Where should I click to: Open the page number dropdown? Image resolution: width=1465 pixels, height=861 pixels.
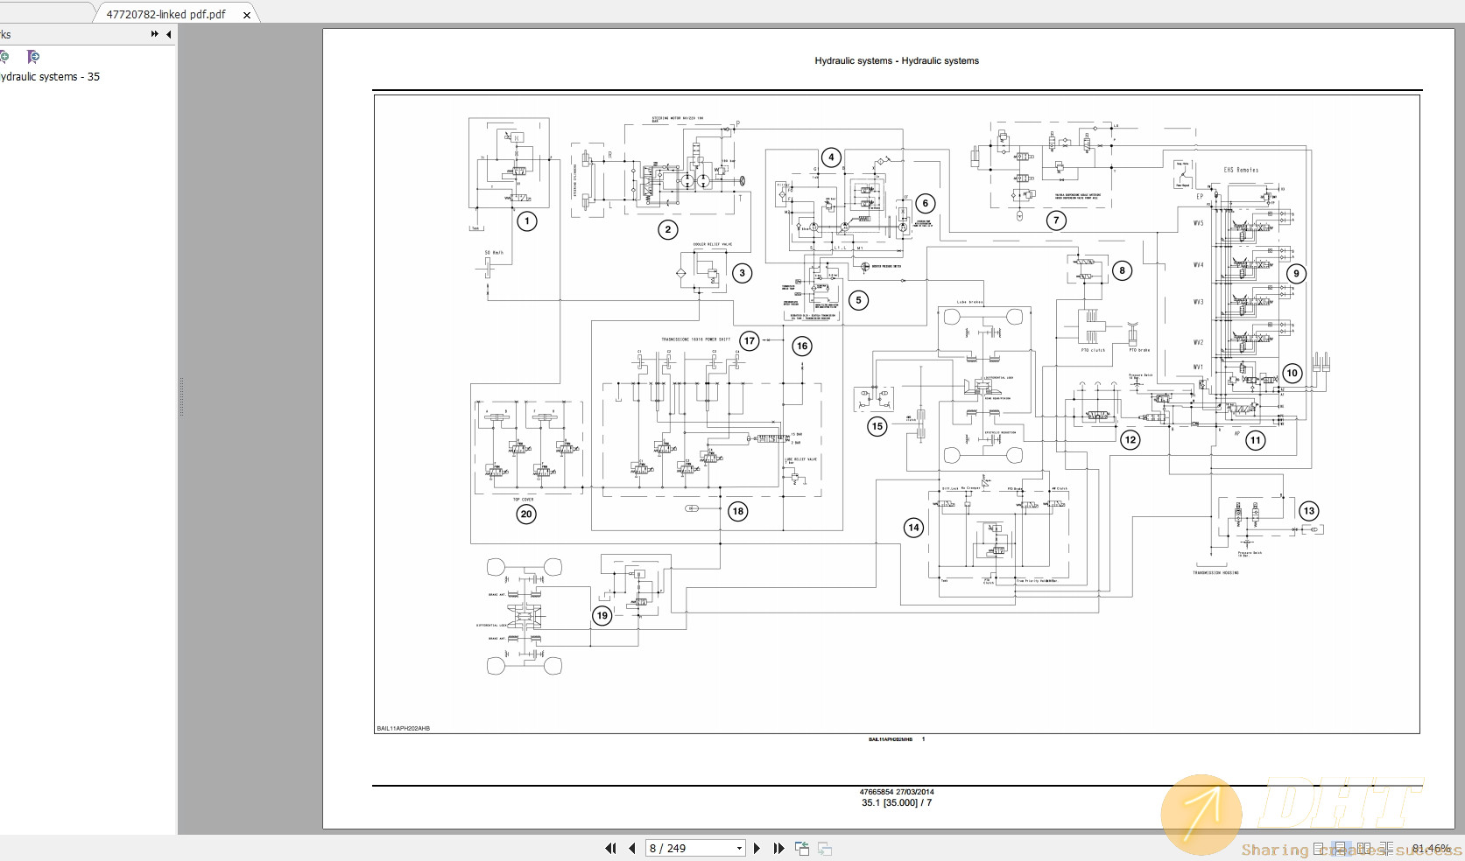pos(739,848)
